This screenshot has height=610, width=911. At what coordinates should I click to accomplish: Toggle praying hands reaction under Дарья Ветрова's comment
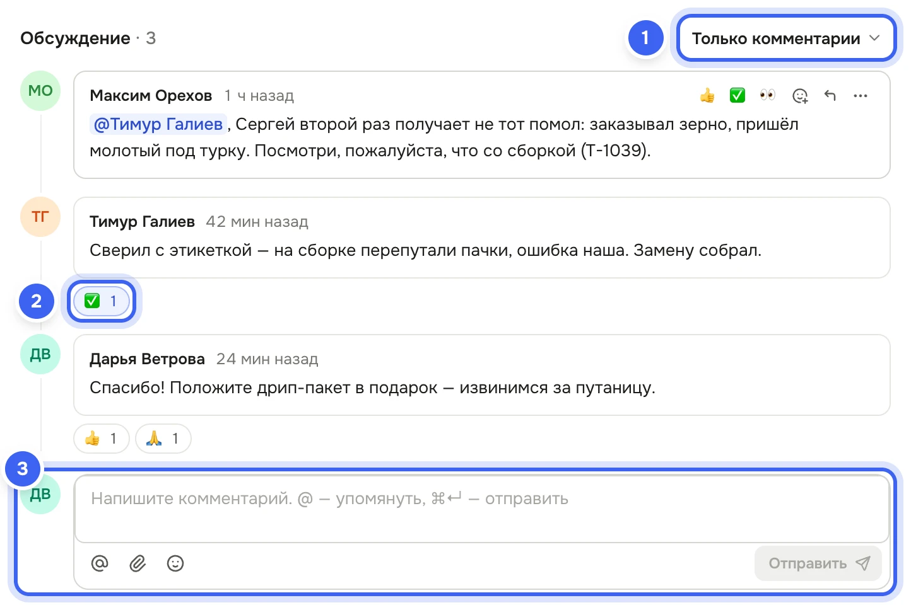pos(163,438)
